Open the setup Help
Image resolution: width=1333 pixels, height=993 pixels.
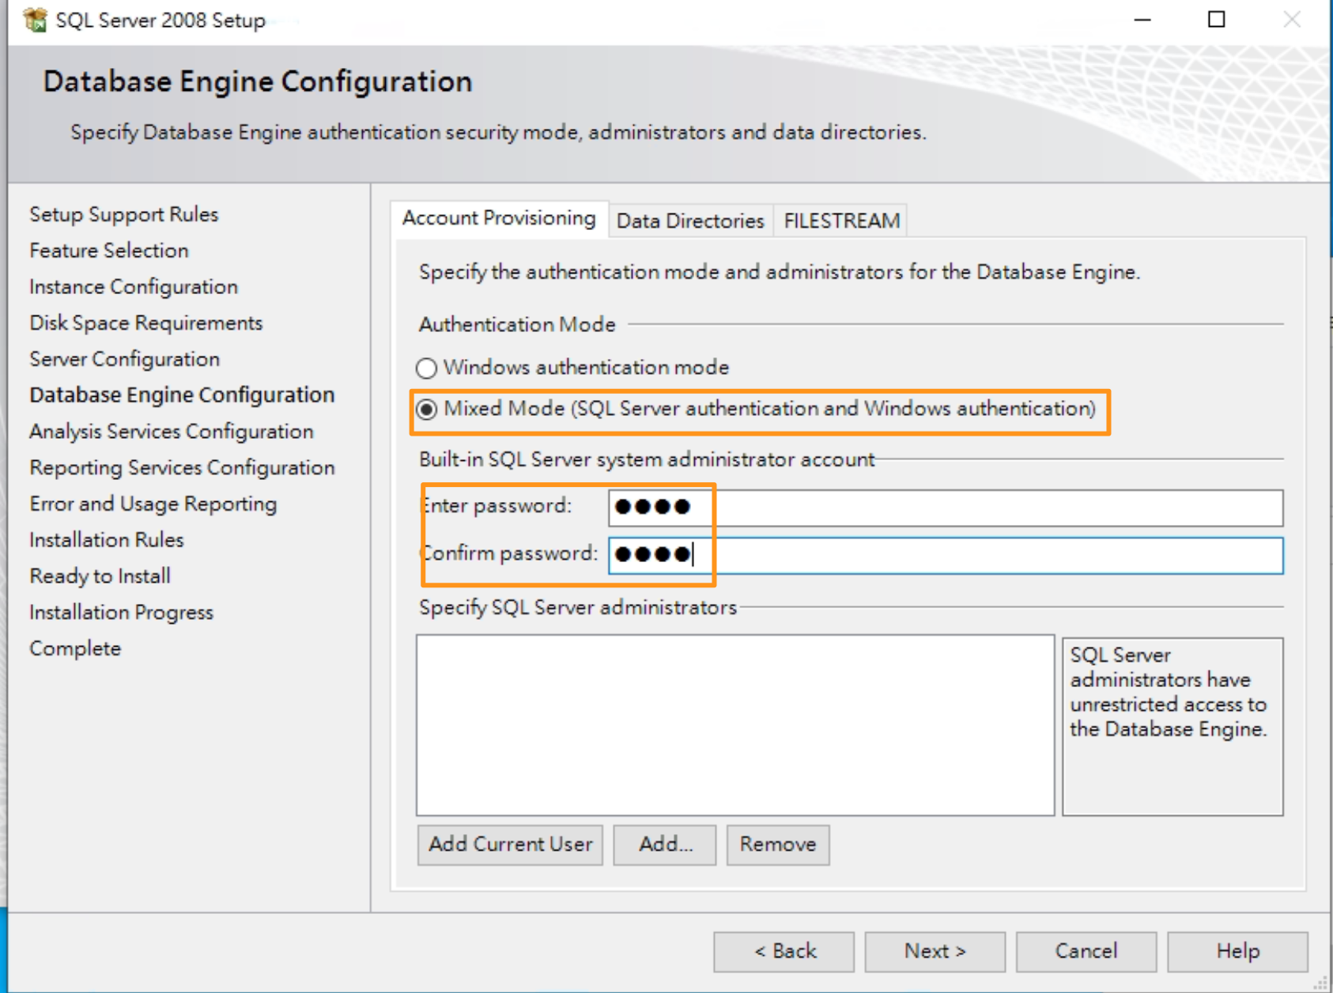pyautogui.click(x=1237, y=951)
